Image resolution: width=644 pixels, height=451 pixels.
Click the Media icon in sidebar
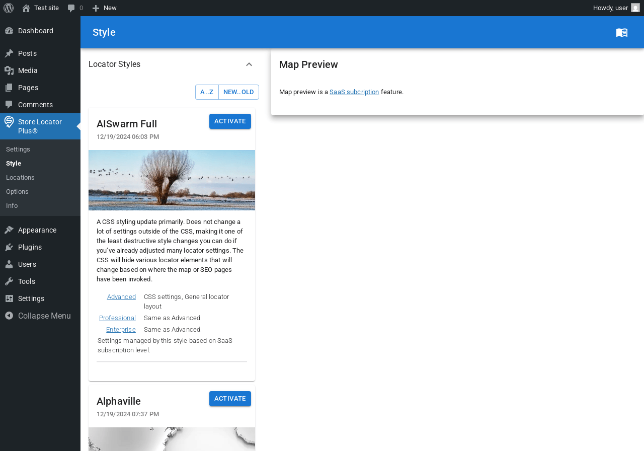9,70
